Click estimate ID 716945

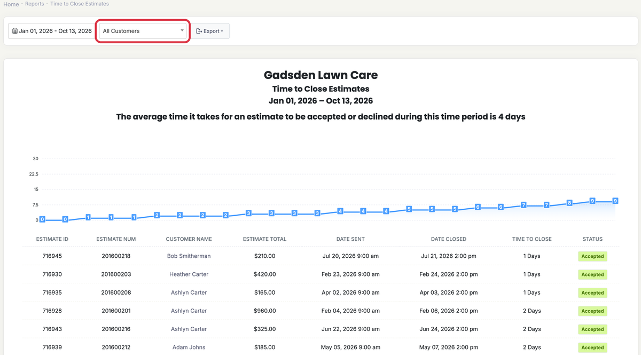click(x=52, y=256)
